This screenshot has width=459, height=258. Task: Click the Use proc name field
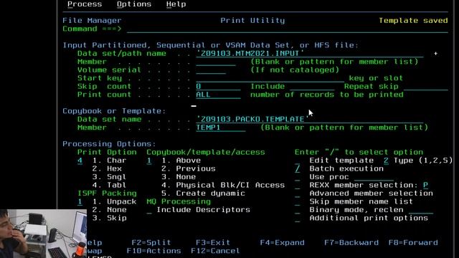click(374, 177)
